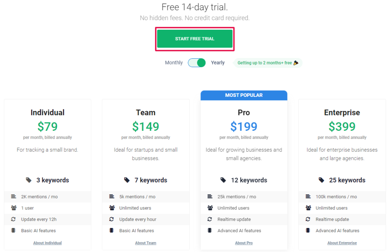
Task: Click the tag icon beside 12 keywords
Action: click(223, 180)
